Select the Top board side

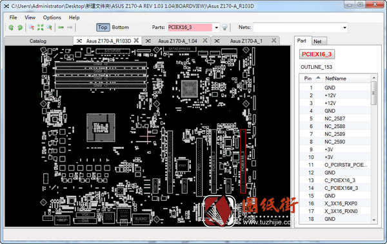pos(103,27)
